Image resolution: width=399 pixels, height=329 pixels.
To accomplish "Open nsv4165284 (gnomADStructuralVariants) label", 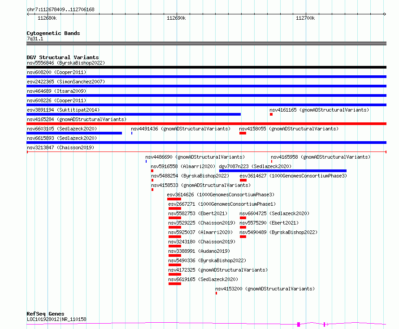I will pos(77,119).
